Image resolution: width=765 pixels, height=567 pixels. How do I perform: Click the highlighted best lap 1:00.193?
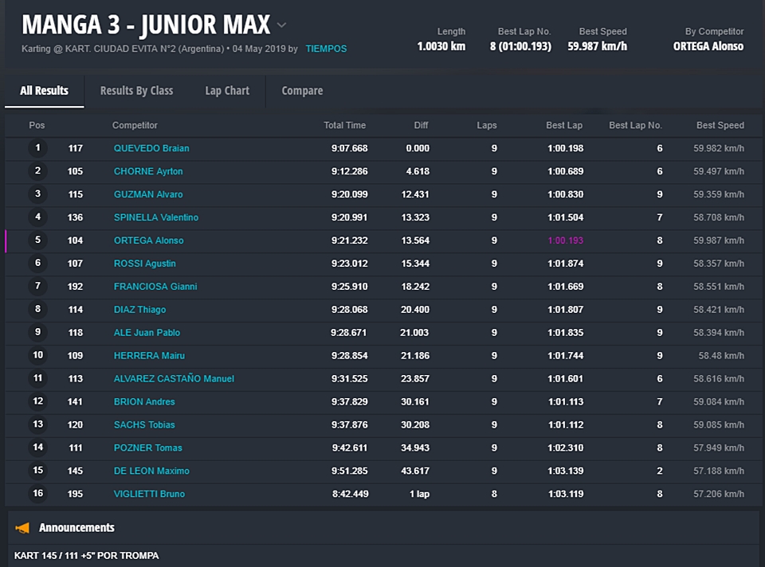tap(565, 240)
